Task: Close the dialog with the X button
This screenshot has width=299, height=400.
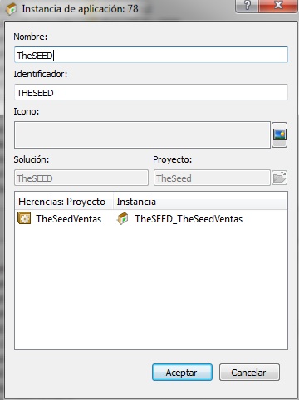Action: coord(277,6)
